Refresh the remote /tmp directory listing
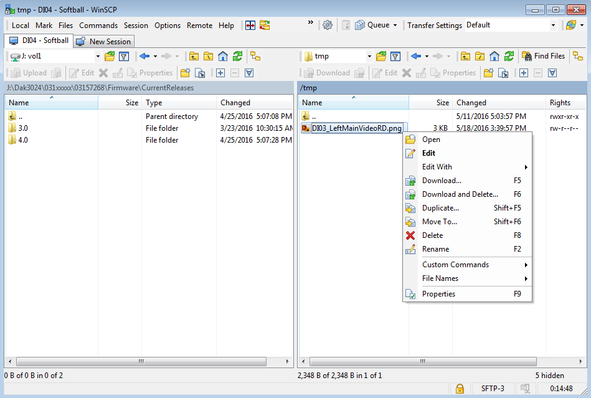This screenshot has width=591, height=398. [509, 55]
